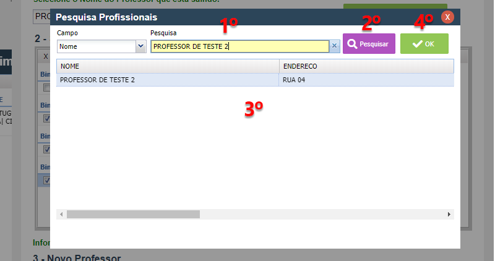Sort by the ENDERECO column header

click(x=366, y=66)
